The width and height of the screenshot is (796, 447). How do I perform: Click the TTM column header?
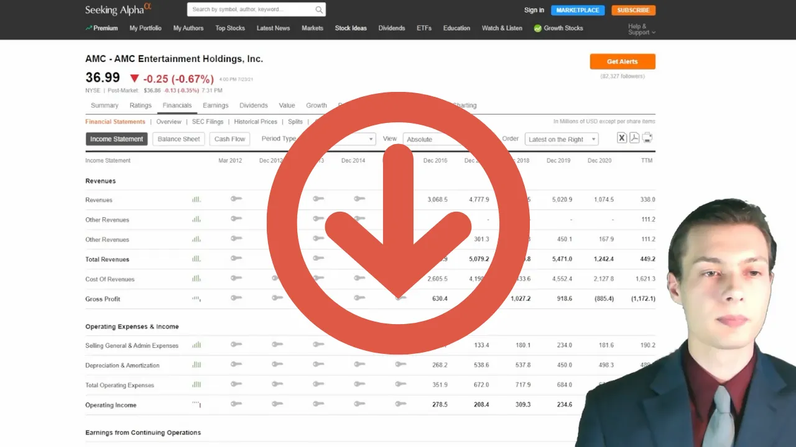coord(648,160)
